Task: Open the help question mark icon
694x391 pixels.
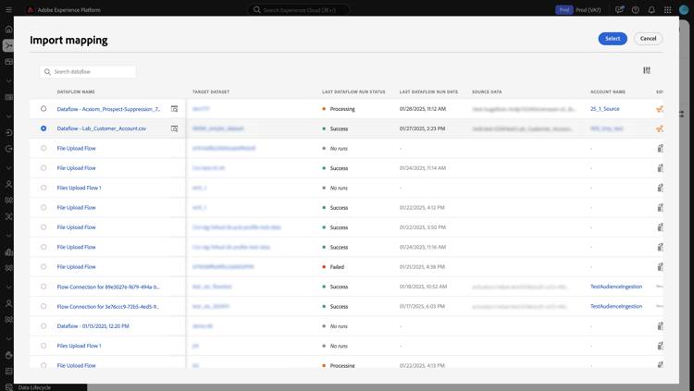Action: [635, 10]
